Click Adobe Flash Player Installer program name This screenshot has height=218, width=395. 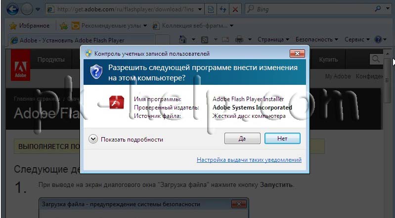pos(248,99)
